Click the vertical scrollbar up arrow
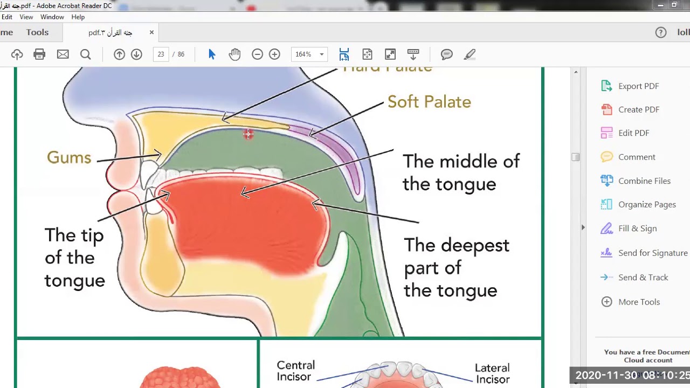The image size is (690, 388). click(576, 72)
